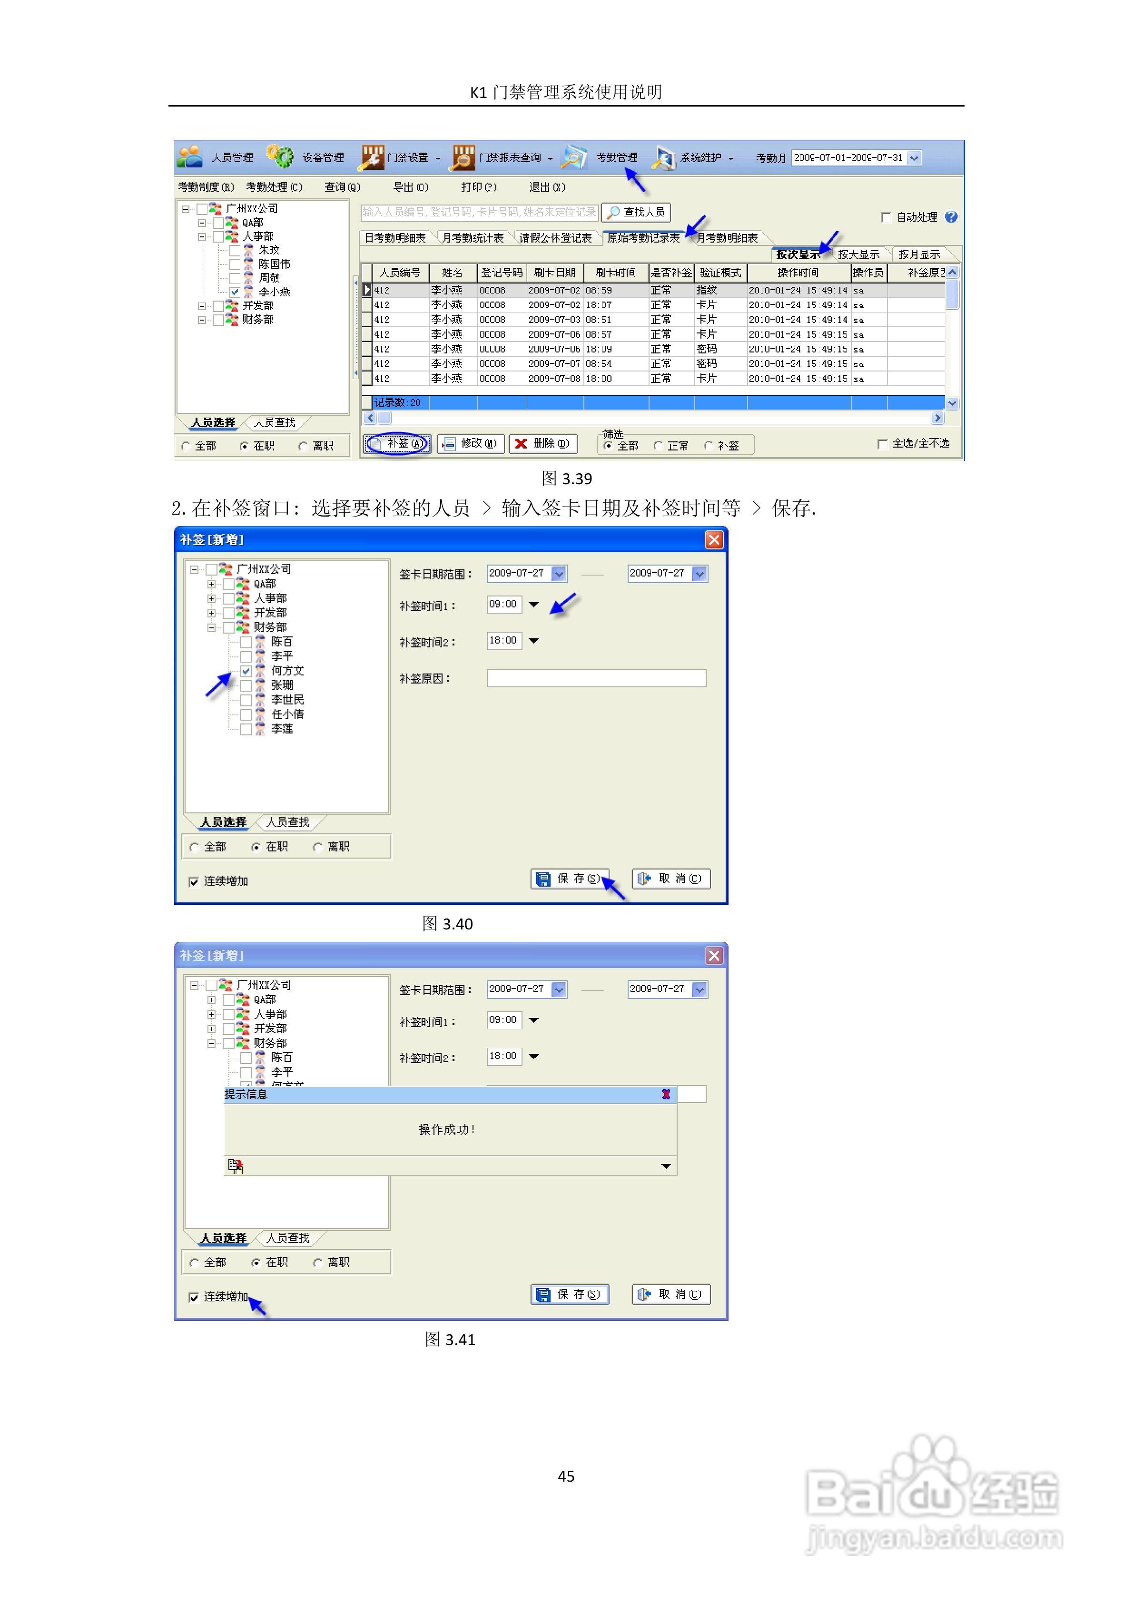1133x1602 pixels.
Task: Open 考勤月 date range dropdown
Action: click(914, 158)
